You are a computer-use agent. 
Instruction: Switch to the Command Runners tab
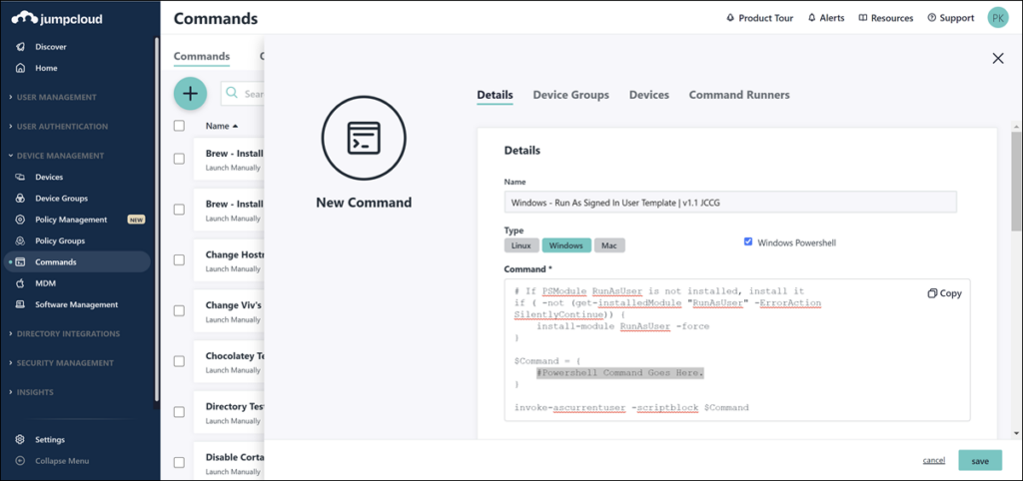[x=738, y=95]
